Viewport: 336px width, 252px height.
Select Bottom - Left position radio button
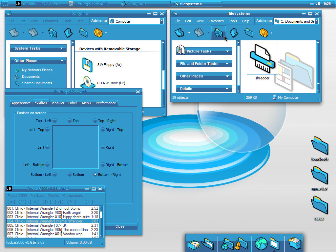point(55,175)
